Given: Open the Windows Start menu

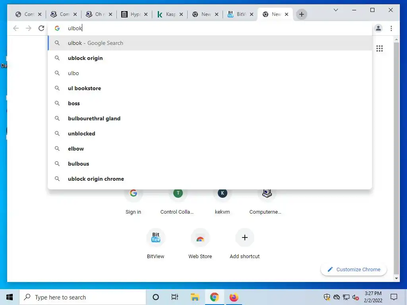Looking at the screenshot, I should [10, 297].
